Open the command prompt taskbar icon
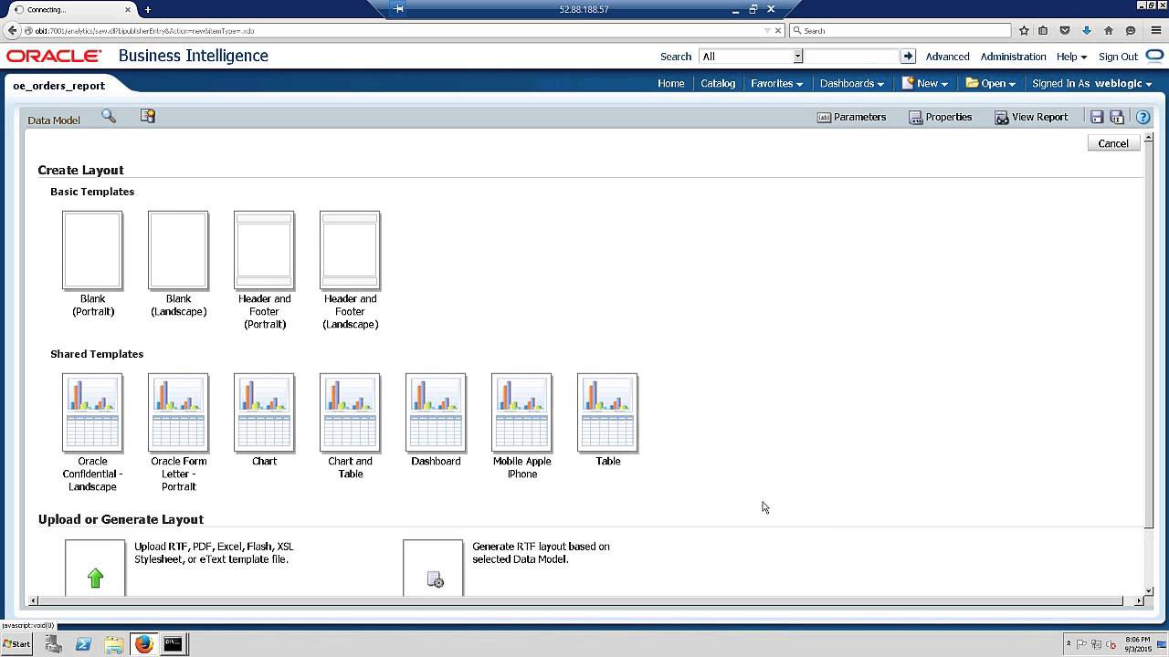This screenshot has width=1169, height=657. 173,644
